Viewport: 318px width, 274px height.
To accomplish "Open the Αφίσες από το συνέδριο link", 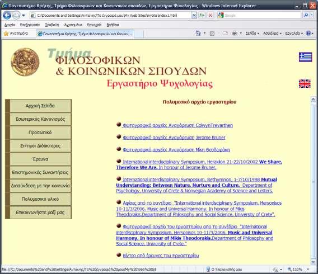I will click(x=199, y=209).
